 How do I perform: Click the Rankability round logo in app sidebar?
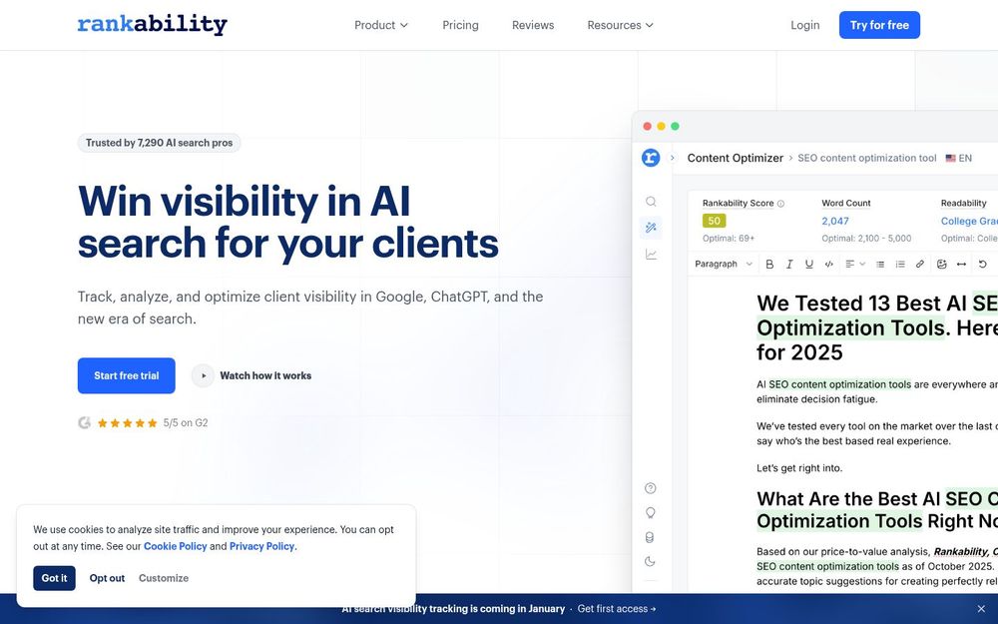(651, 158)
